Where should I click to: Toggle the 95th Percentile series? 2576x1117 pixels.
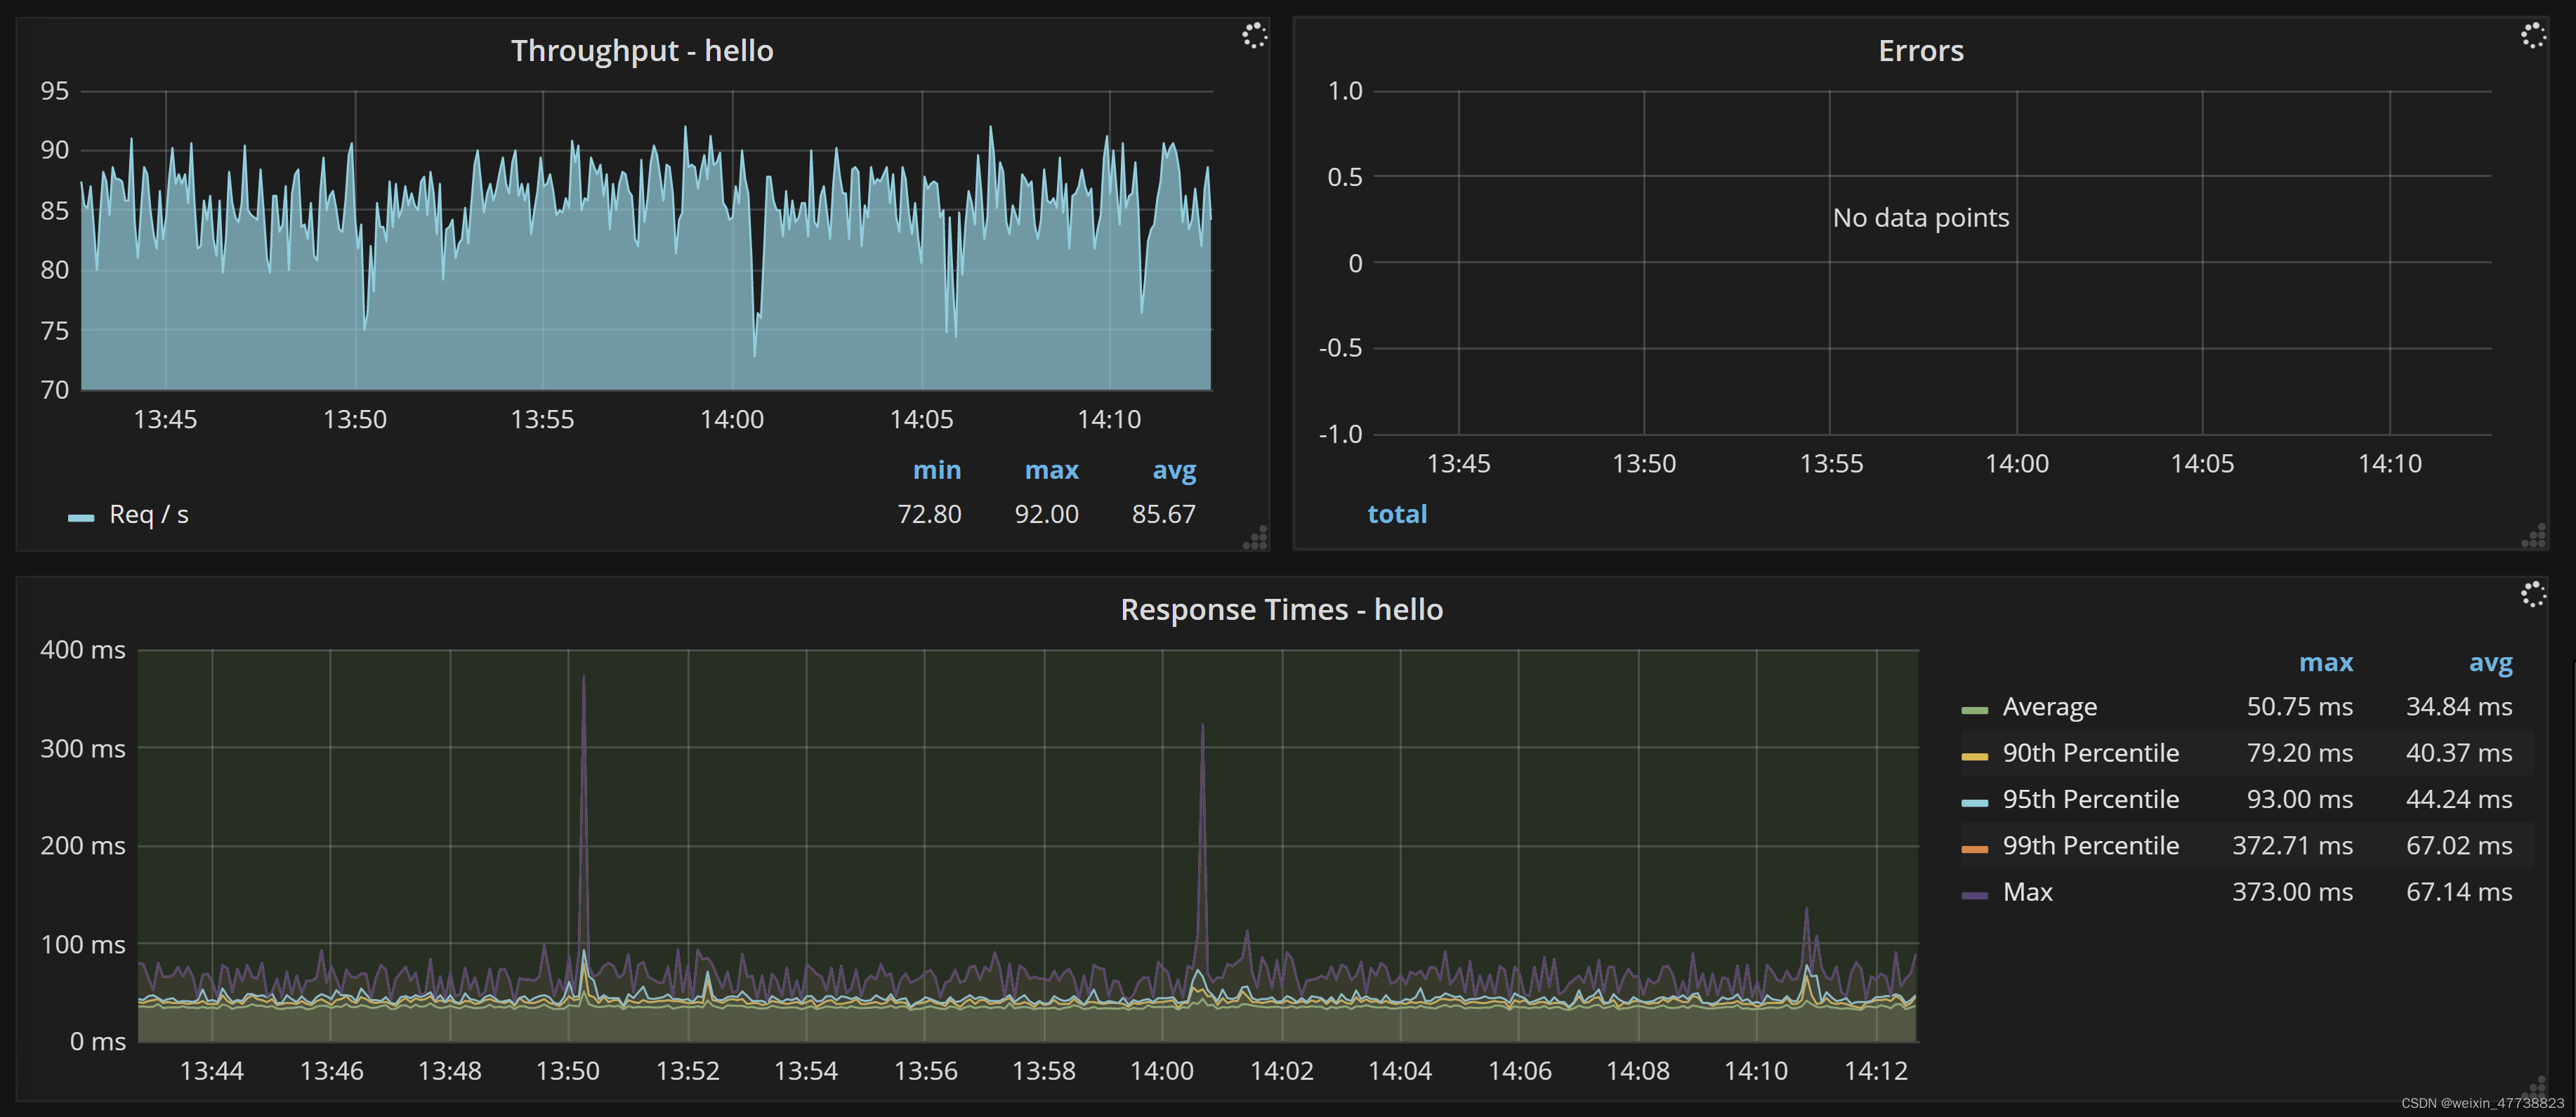[x=2090, y=799]
